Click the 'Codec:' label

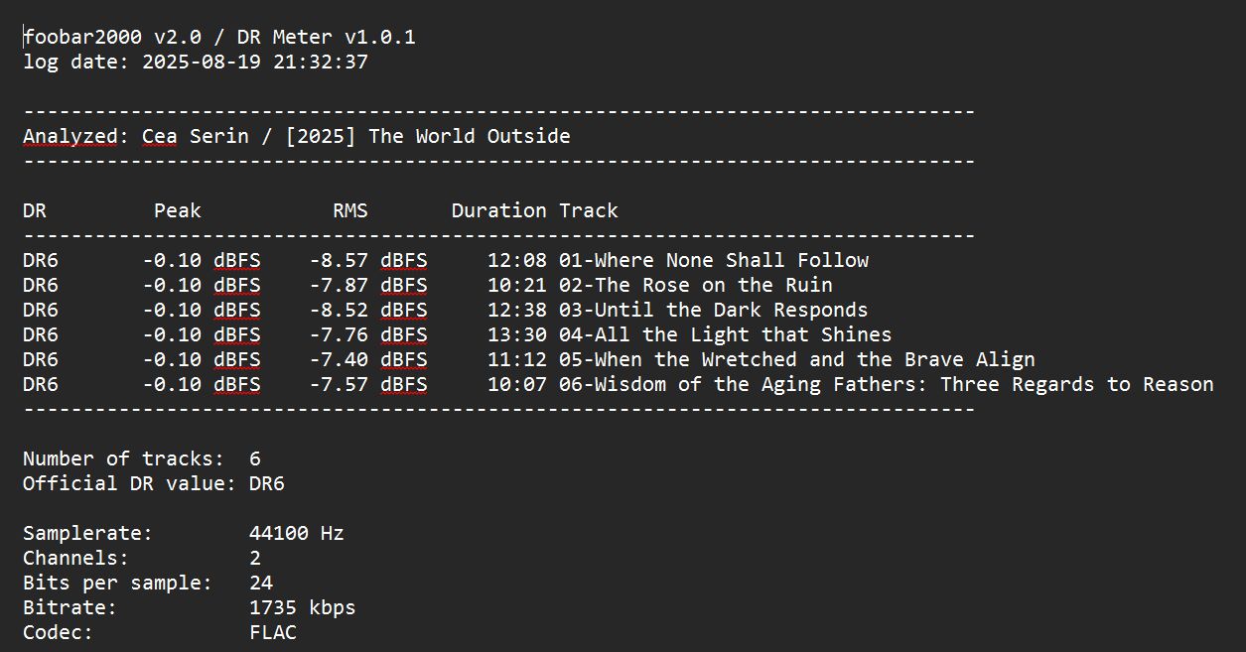[59, 632]
